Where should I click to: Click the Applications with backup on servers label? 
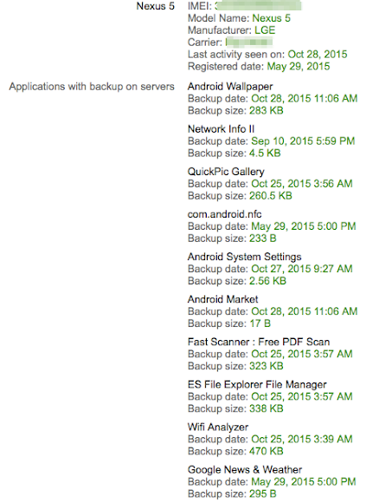[x=92, y=87]
